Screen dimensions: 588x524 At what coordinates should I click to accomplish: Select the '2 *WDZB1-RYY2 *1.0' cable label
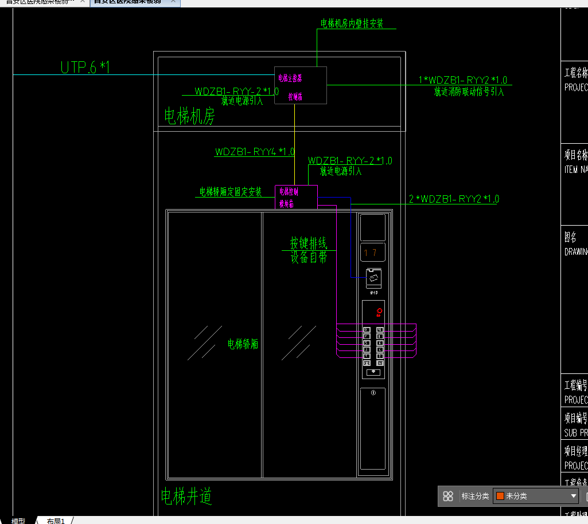(454, 199)
